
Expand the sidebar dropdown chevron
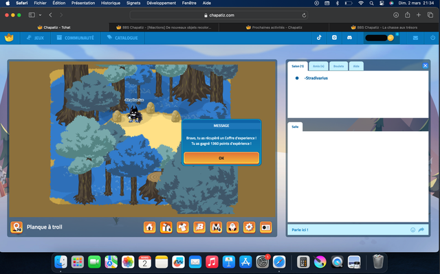tap(40, 15)
